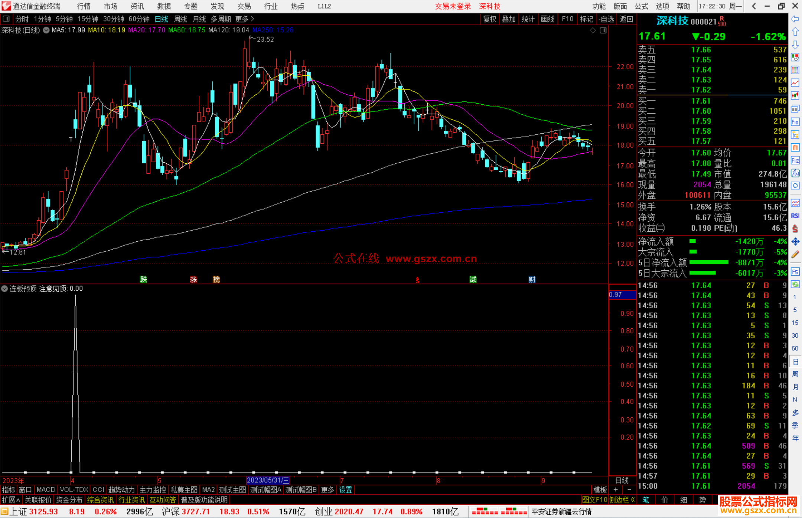
Task: Click the 复权 button
Action: tap(489, 19)
